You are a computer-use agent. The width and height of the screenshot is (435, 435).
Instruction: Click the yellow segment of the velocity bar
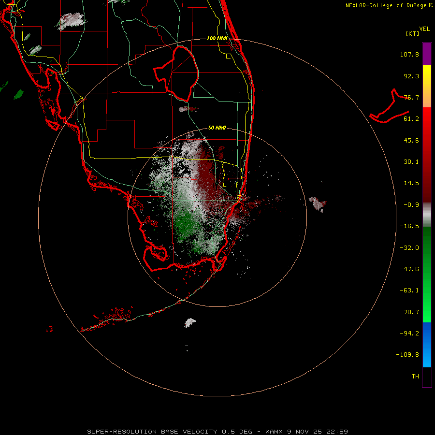point(427,86)
